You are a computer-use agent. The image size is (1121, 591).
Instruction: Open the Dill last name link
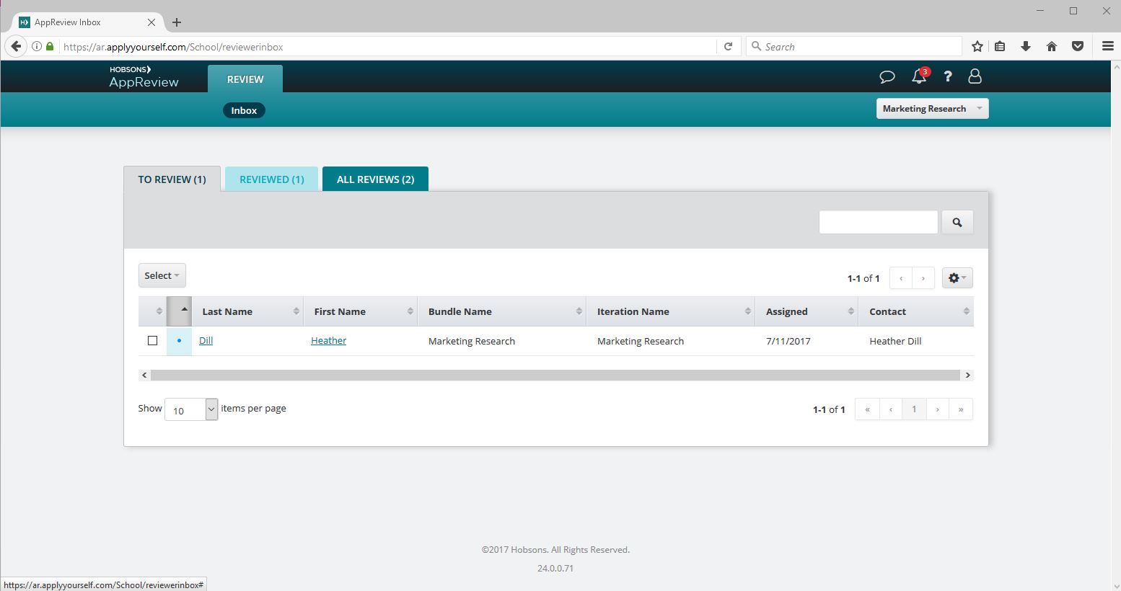pos(206,341)
